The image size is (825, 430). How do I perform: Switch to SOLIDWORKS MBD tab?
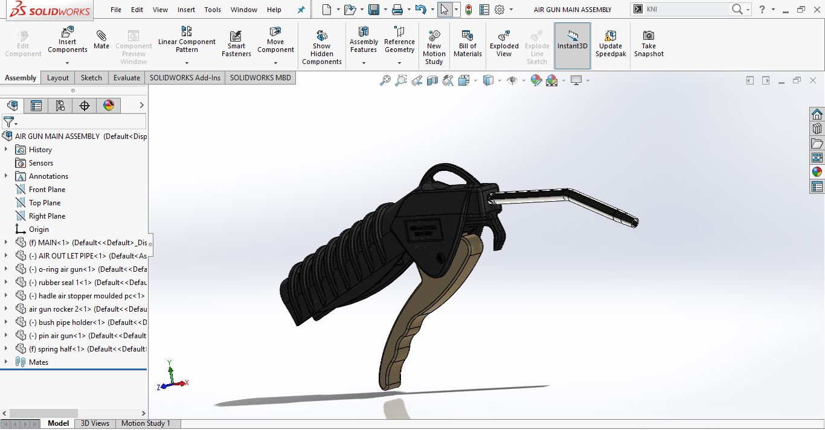pyautogui.click(x=260, y=77)
